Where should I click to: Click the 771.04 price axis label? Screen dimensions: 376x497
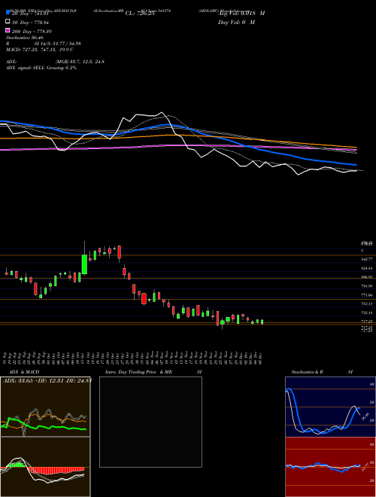(367, 295)
